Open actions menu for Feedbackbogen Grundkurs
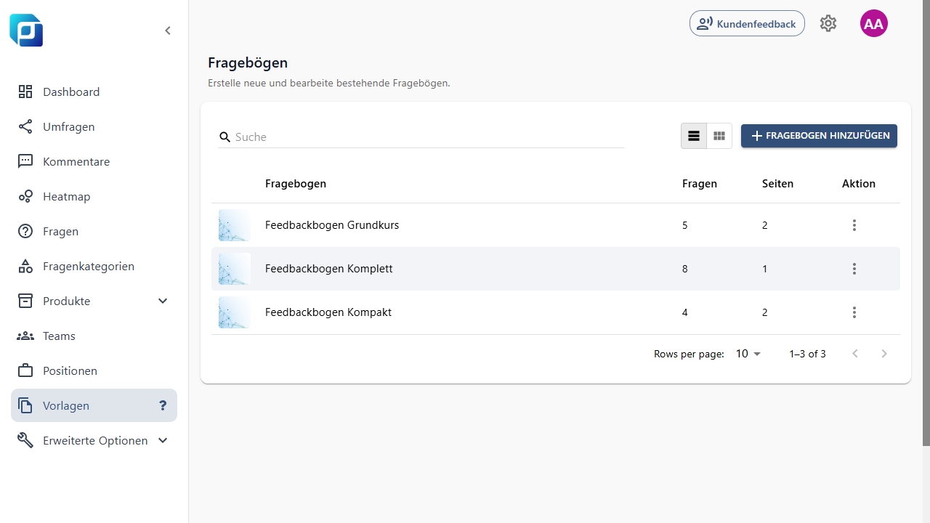930x523 pixels. (x=854, y=225)
